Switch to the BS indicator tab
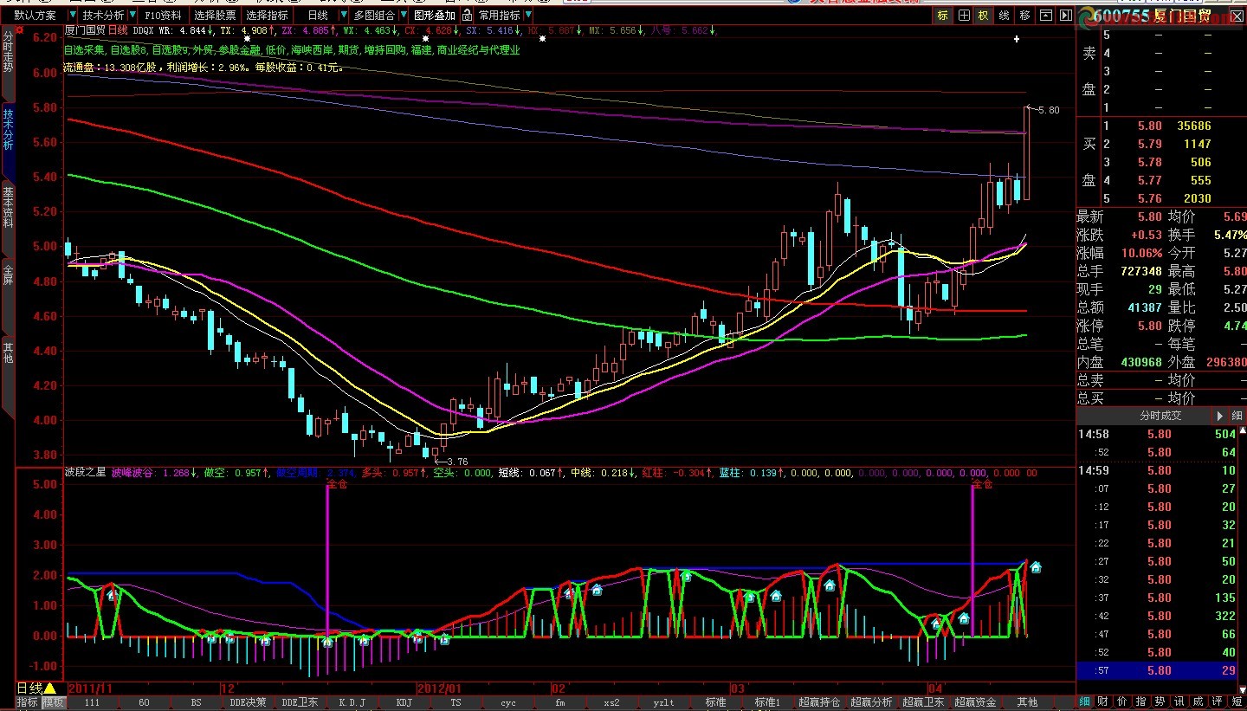The height and width of the screenshot is (711, 1247). (196, 702)
